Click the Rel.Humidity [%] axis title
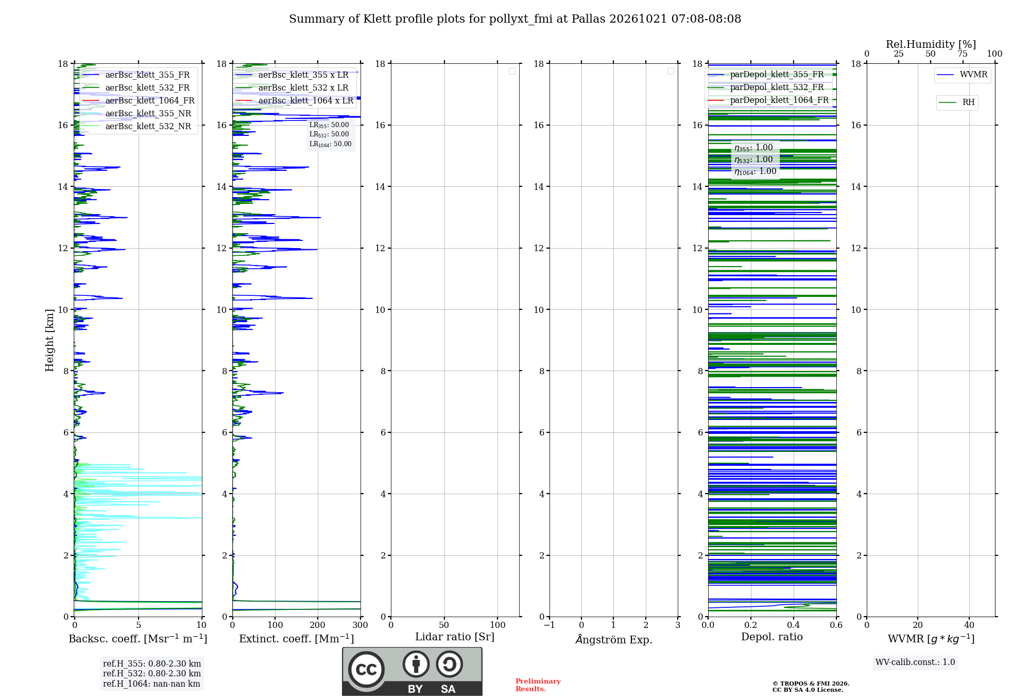 [931, 44]
